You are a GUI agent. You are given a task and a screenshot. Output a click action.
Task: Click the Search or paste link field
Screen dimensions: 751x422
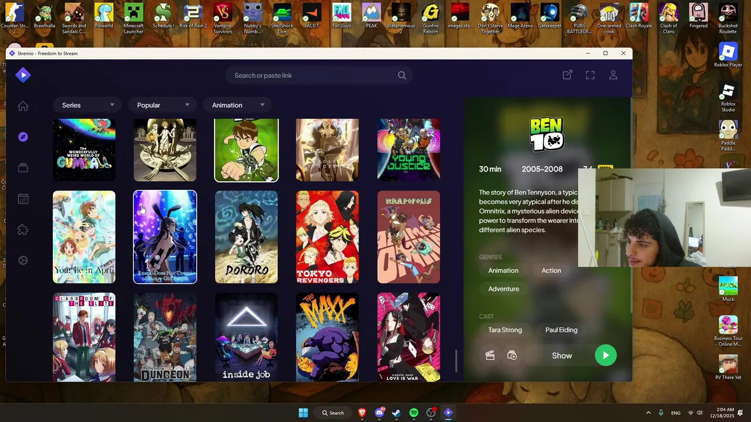320,75
